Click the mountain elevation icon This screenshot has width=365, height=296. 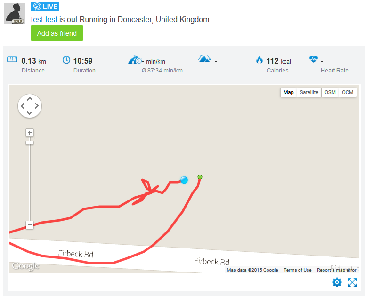tap(204, 59)
